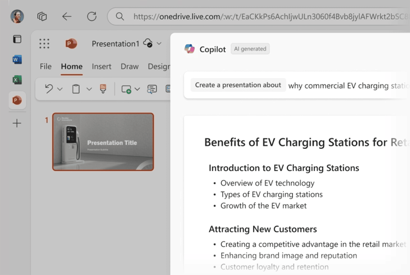Click the search-in-slide toolbar icon
Viewport: 410px width, 275px height.
click(152, 89)
